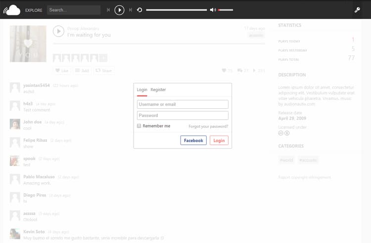
Task: Open the track artist name link
Action: tap(83, 29)
